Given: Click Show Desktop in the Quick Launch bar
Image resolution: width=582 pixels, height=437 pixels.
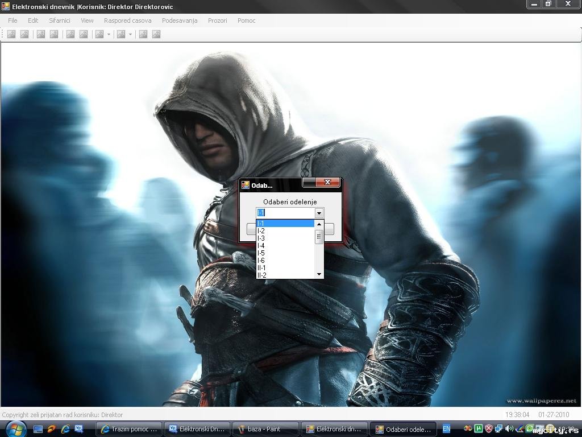Looking at the screenshot, I should tap(38, 429).
